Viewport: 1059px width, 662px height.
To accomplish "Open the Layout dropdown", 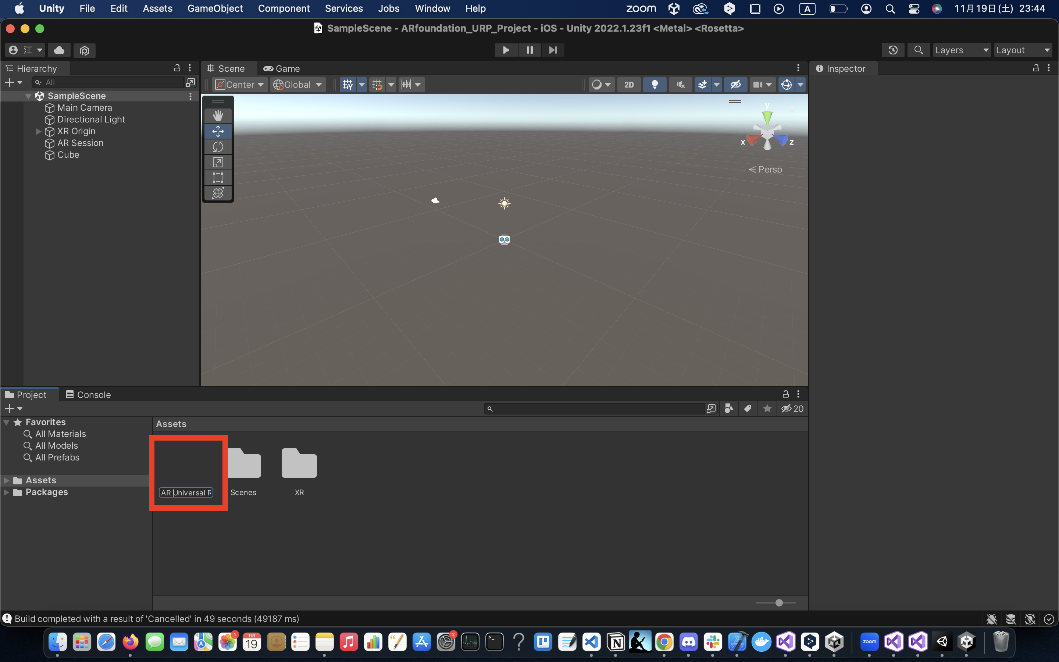I will (x=1023, y=50).
